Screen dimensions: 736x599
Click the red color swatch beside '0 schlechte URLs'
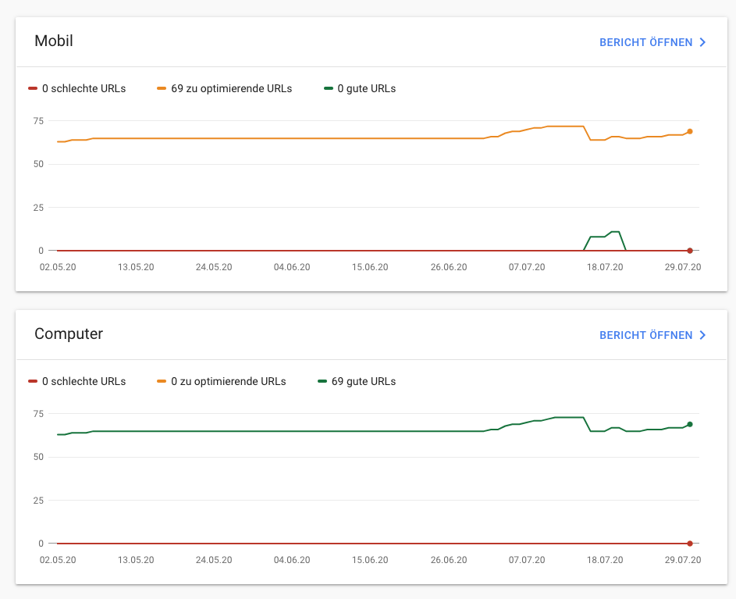[33, 88]
